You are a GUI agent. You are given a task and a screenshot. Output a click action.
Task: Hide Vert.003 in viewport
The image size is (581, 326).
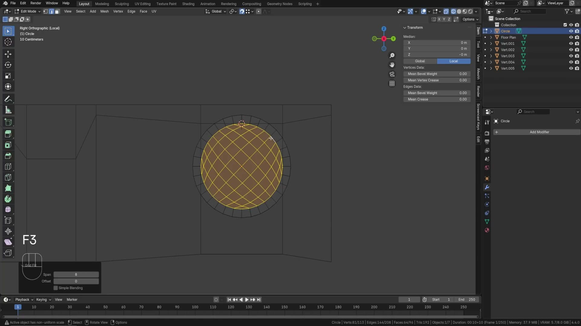point(571,56)
